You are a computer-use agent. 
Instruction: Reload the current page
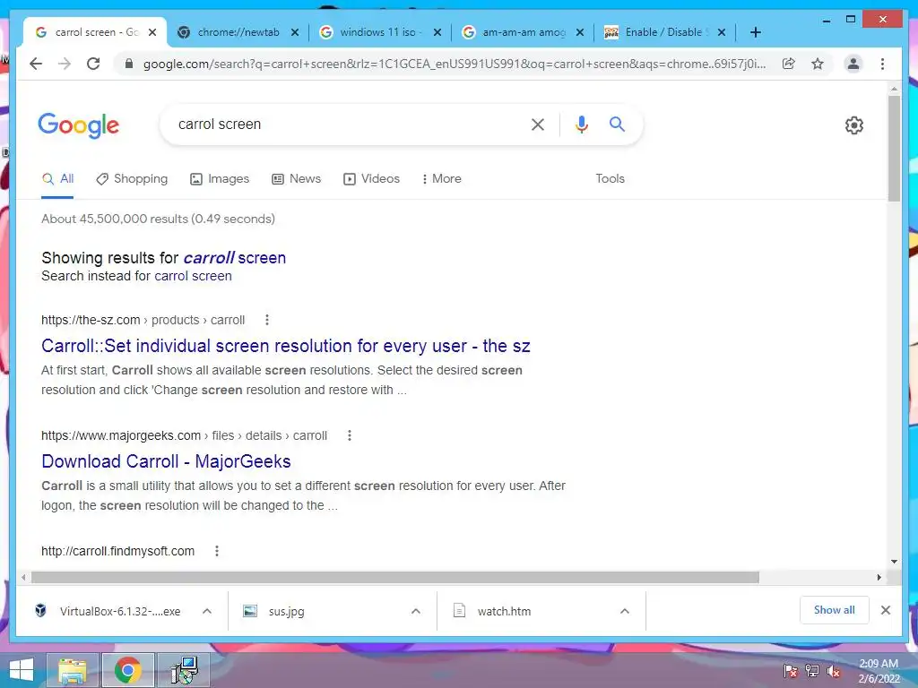coord(93,64)
